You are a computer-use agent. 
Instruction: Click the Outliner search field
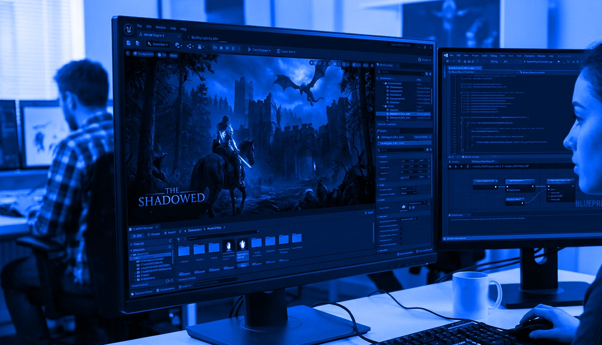[x=401, y=72]
